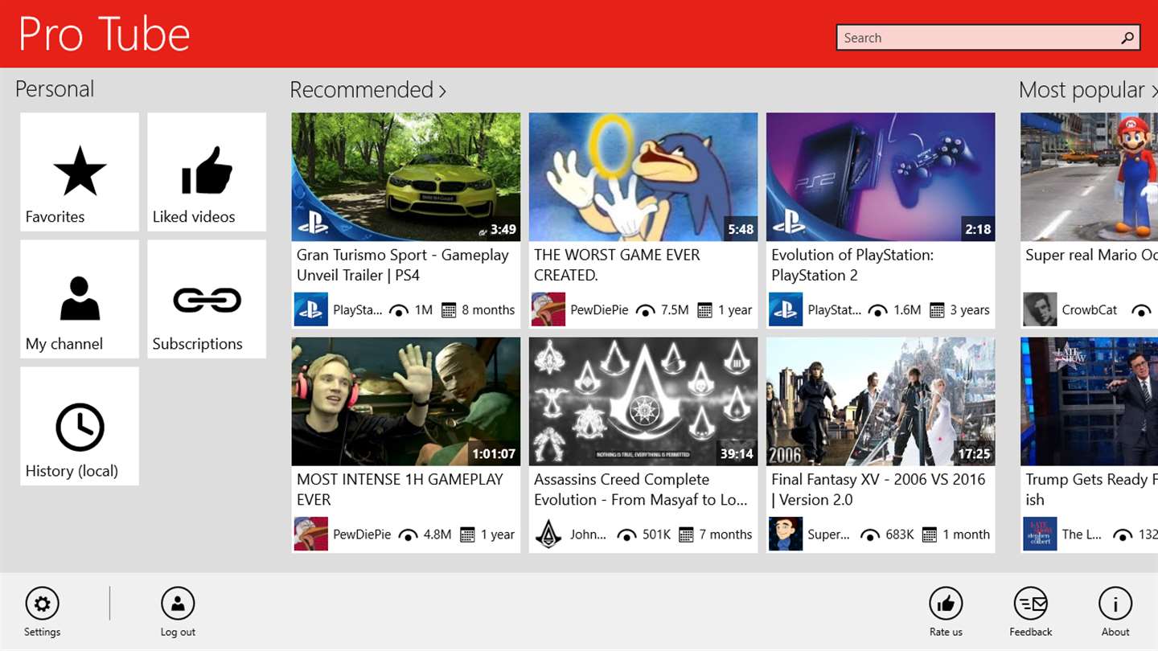Open the History (local) clock tile
The image size is (1158, 651).
pyautogui.click(x=80, y=426)
